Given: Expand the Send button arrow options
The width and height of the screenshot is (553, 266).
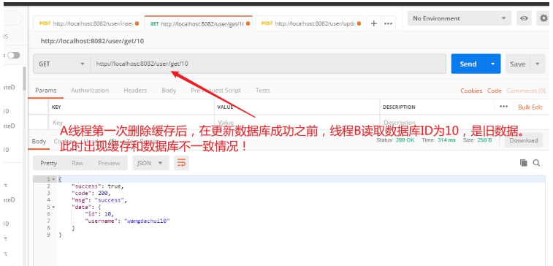Looking at the screenshot, I should point(493,64).
